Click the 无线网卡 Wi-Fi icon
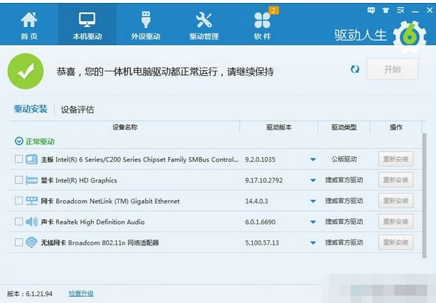This screenshot has width=436, height=303. click(31, 242)
